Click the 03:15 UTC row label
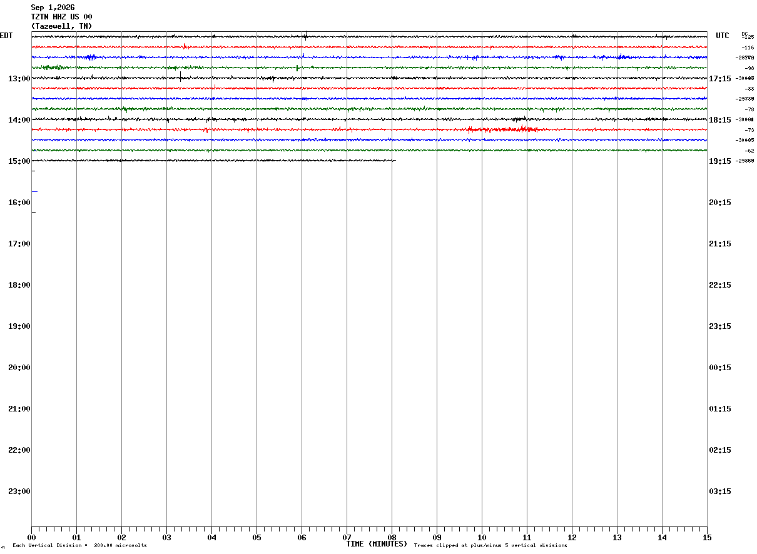 pos(720,491)
